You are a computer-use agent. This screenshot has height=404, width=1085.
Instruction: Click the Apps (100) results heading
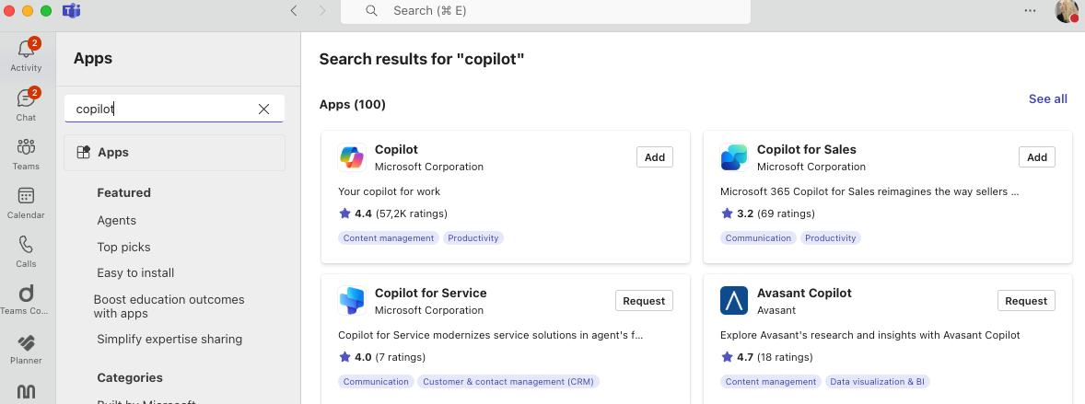coord(353,105)
